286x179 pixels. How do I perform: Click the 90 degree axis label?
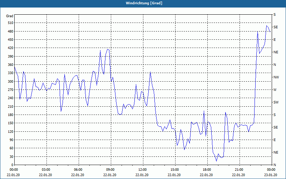12,140
